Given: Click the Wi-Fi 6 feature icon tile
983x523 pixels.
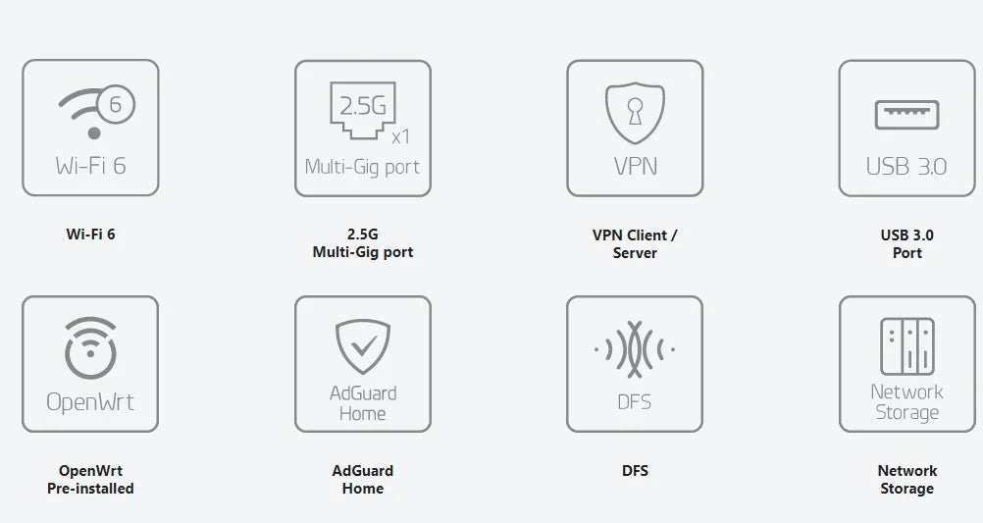Looking at the screenshot, I should pyautogui.click(x=90, y=128).
